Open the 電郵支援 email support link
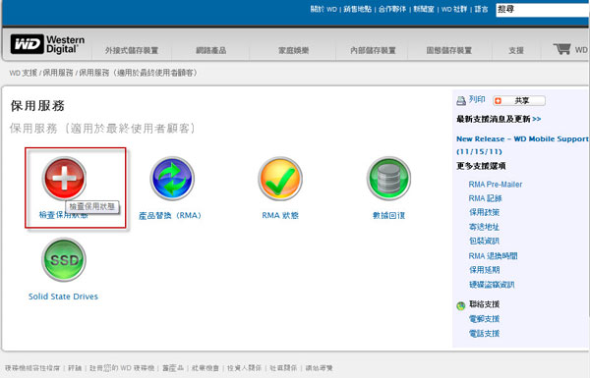The image size is (590, 378). pos(484,319)
